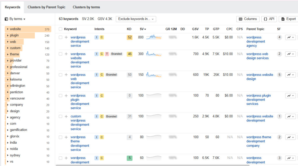Click plus icon beside wordpress development service keyword
The width and height of the screenshot is (298, 166).
pos(66,38)
